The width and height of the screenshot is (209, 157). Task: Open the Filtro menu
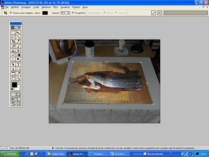point(56,7)
